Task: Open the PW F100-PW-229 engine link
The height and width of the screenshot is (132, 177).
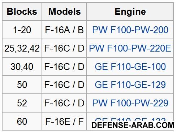Action: (x=130, y=103)
